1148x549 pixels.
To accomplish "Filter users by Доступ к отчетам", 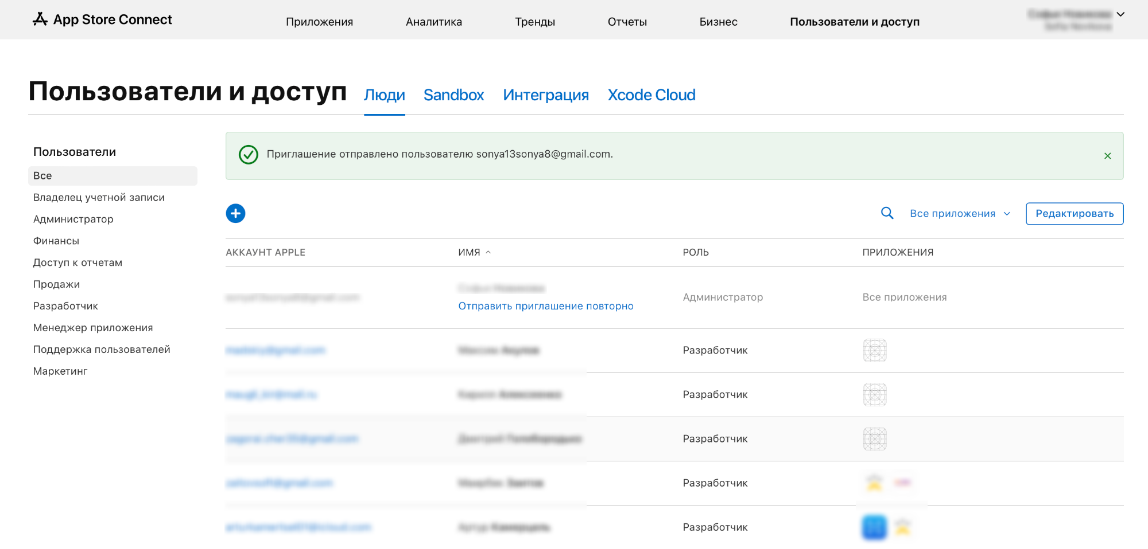I will [77, 263].
